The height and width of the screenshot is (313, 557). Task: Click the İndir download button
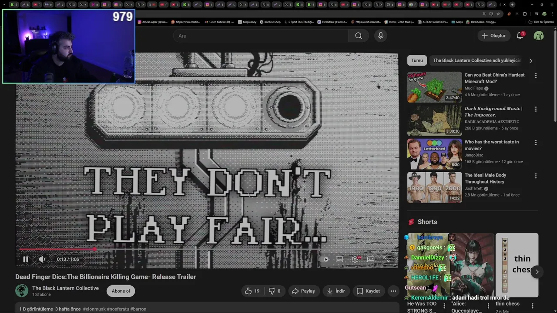[x=336, y=291]
